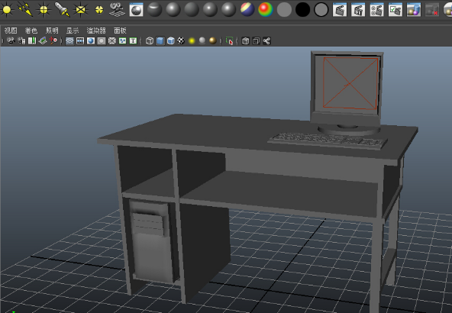
Task: Assign the ramp shader rainbow sphere
Action: coord(266,9)
